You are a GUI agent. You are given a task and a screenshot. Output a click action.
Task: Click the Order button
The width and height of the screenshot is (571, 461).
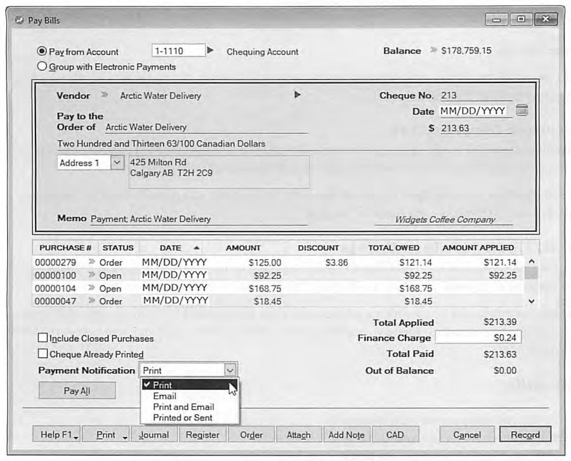[x=251, y=435]
